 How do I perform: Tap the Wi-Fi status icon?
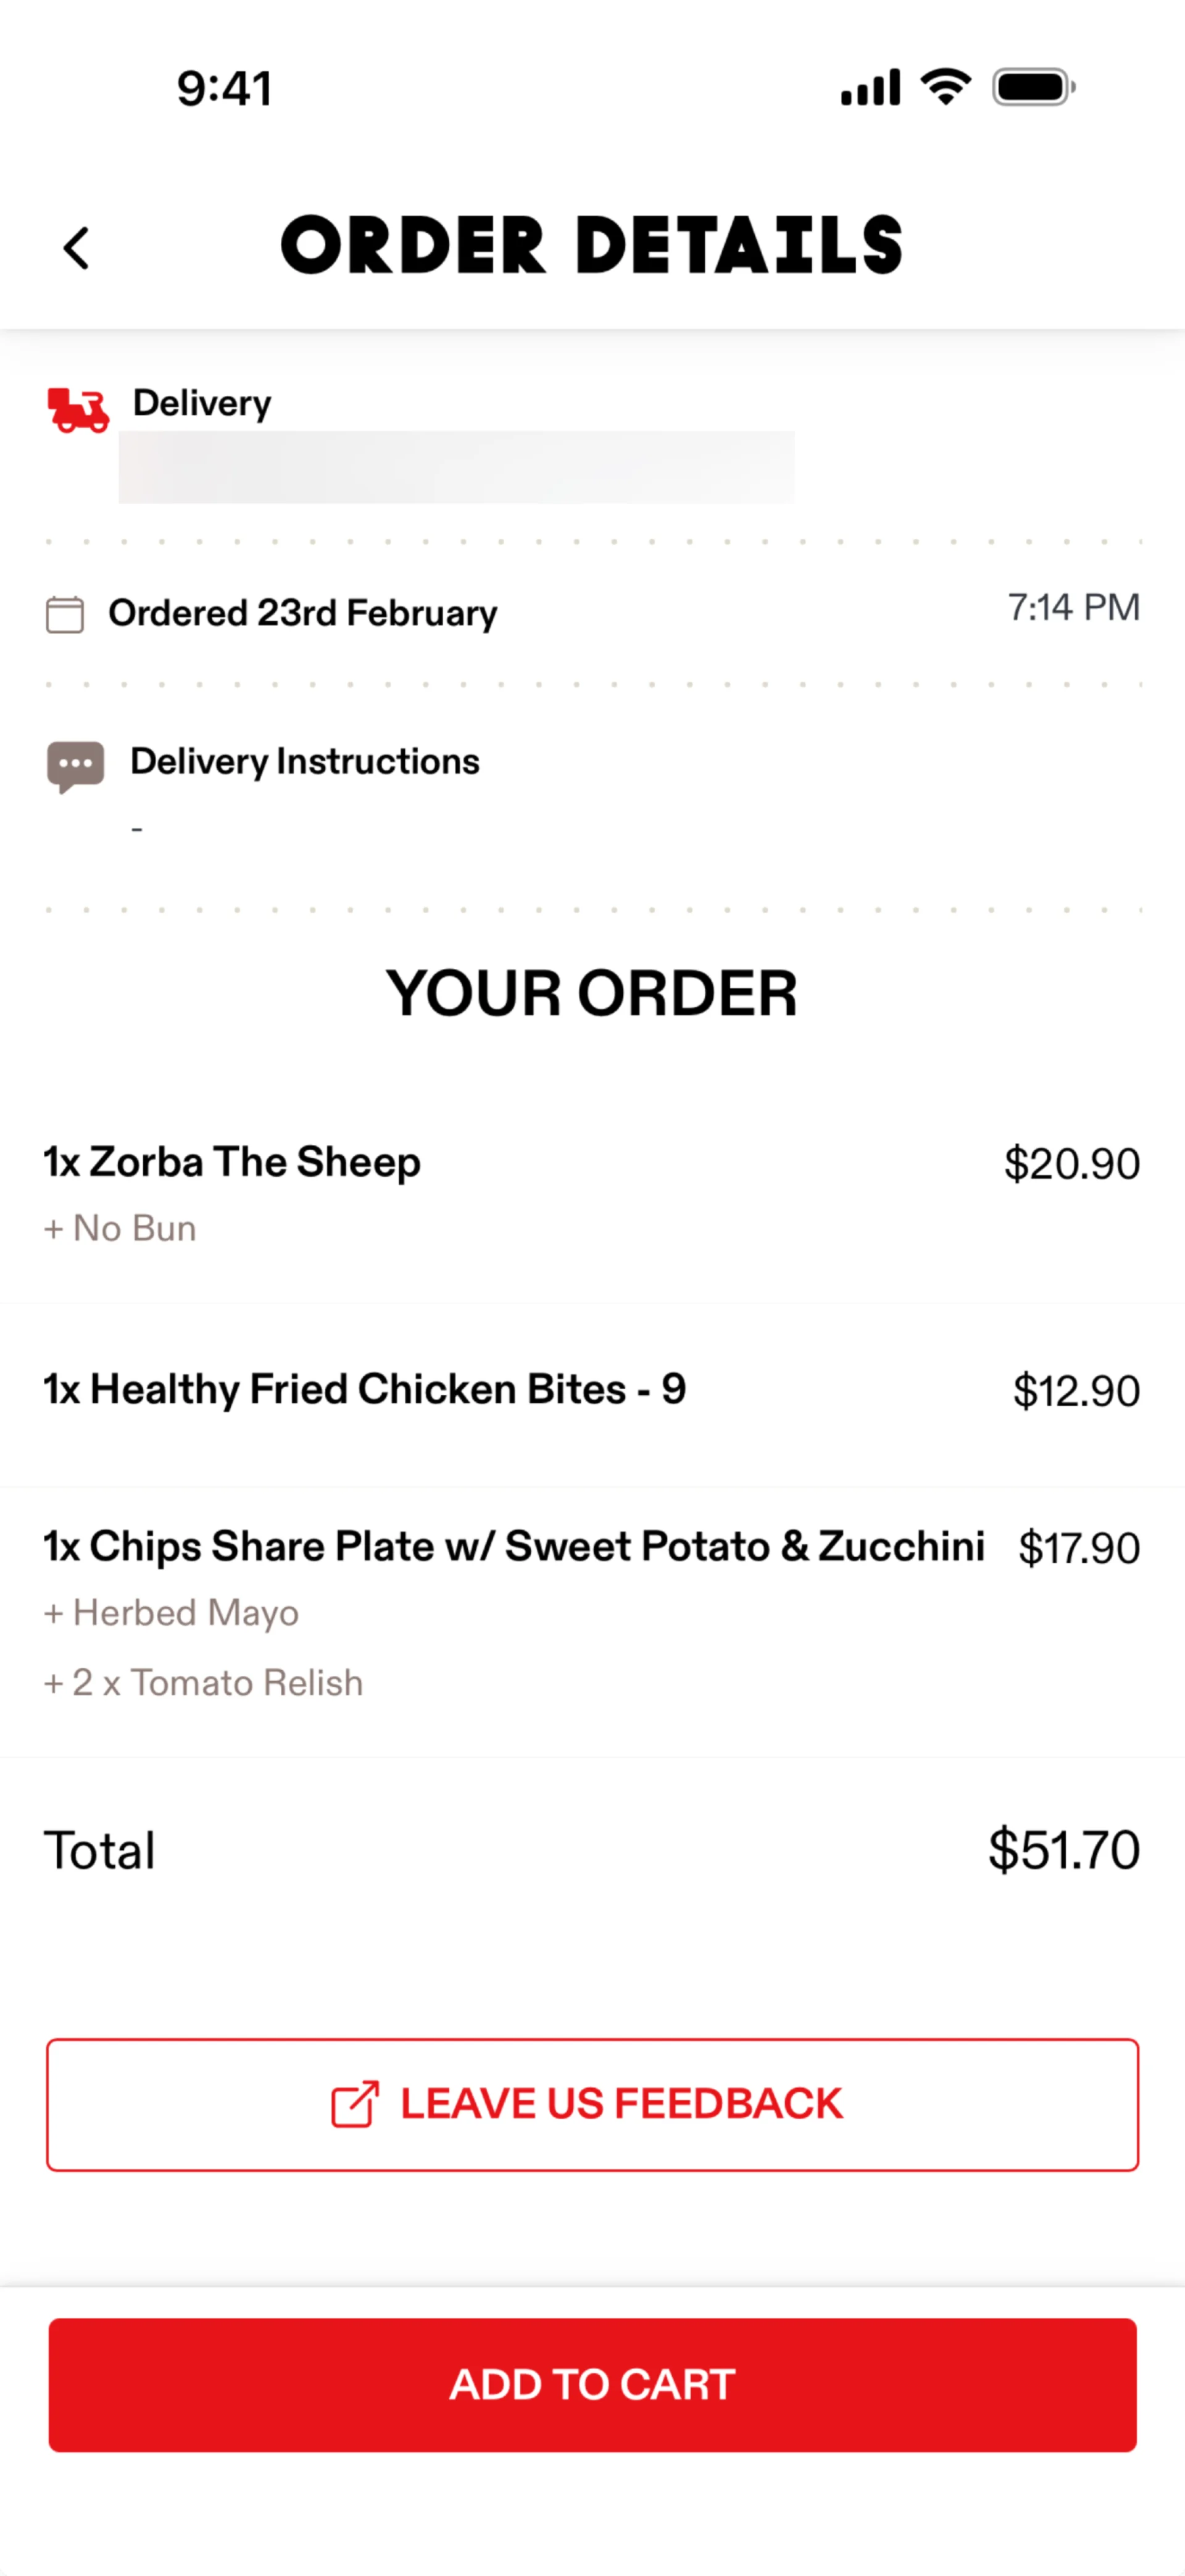(945, 87)
